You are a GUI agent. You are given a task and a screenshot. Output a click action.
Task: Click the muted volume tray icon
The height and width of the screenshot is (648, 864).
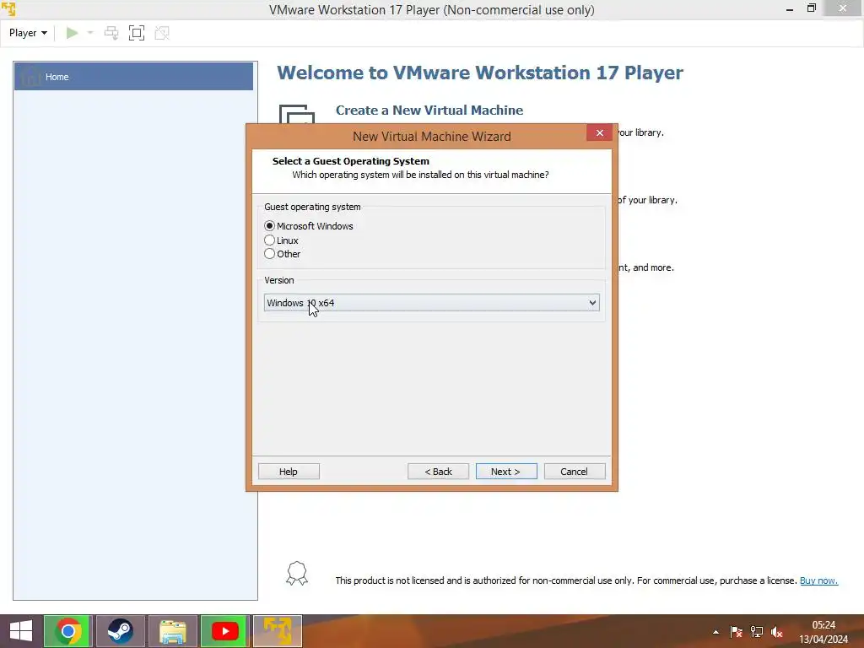[x=777, y=632]
